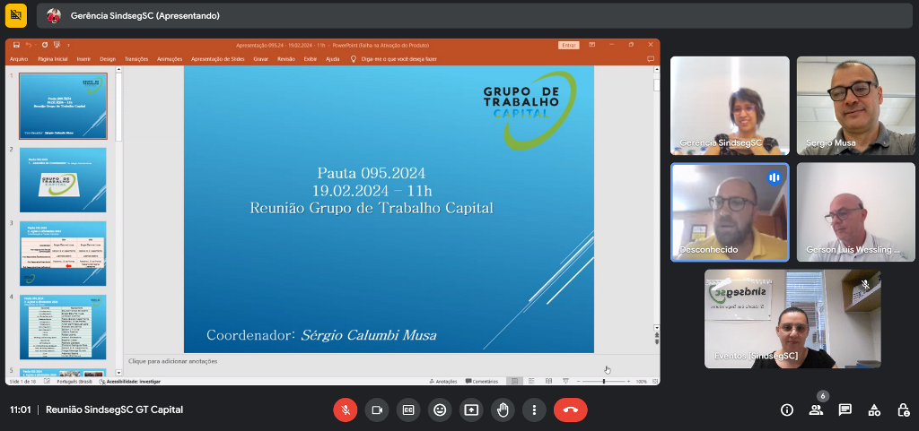Unmute the microphone in the call bar
This screenshot has width=919, height=431.
point(345,409)
